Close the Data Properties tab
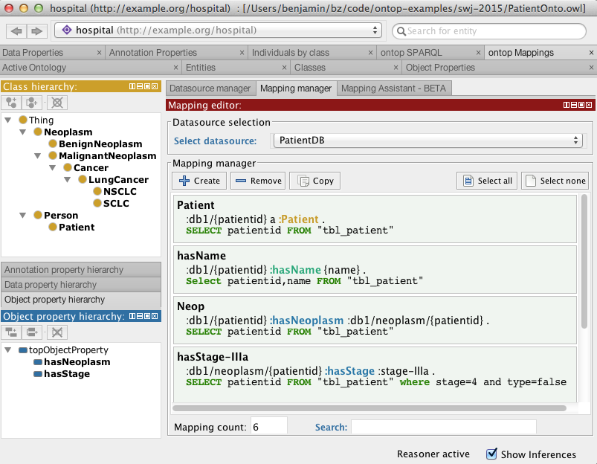The width and height of the screenshot is (597, 464). [99, 53]
